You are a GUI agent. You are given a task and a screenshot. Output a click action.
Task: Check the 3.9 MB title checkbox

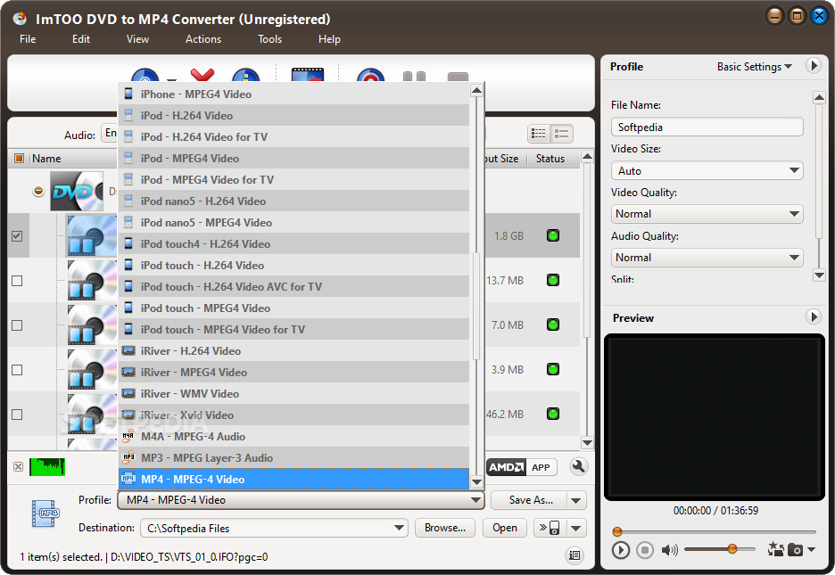pyautogui.click(x=17, y=370)
